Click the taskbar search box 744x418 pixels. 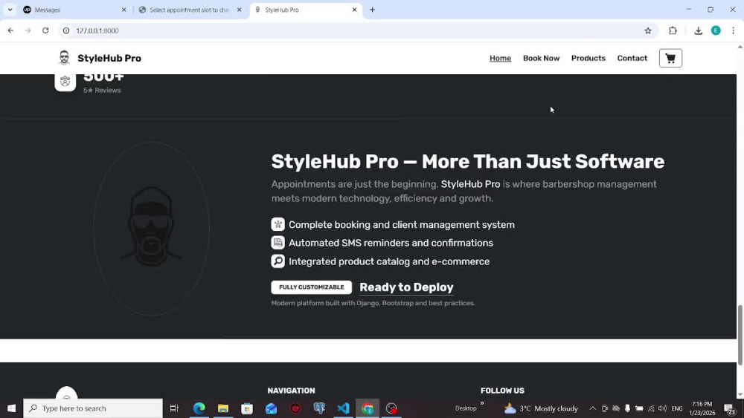point(93,408)
